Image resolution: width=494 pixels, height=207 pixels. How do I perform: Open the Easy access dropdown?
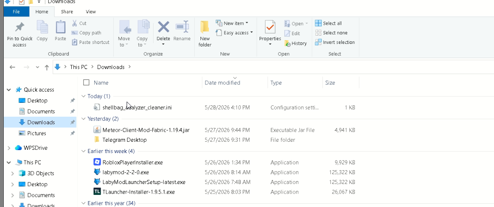pos(234,33)
